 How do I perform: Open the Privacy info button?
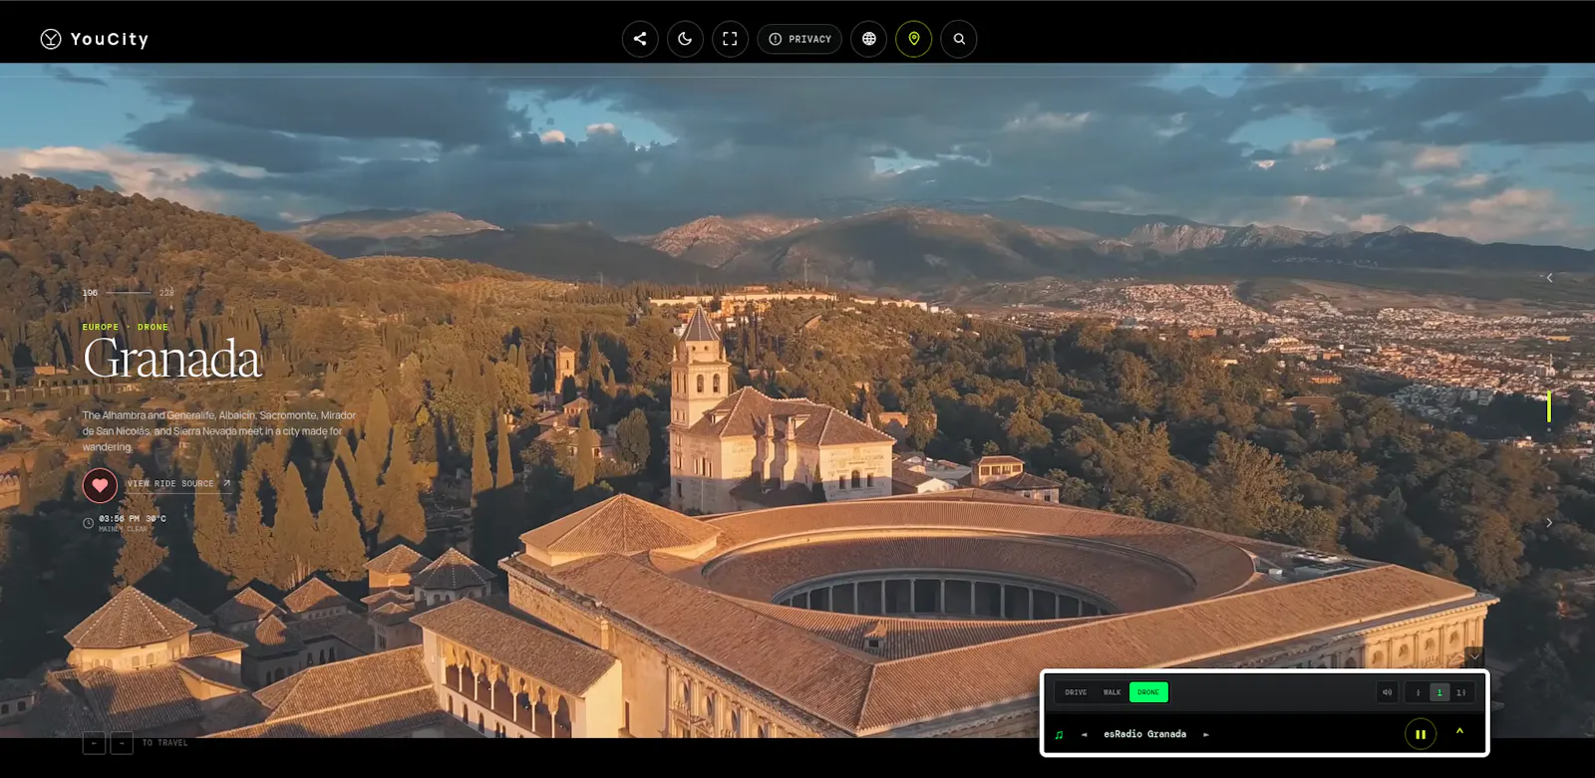799,39
